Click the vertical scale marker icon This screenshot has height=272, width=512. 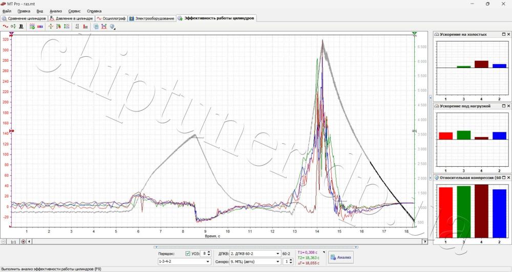click(x=59, y=27)
